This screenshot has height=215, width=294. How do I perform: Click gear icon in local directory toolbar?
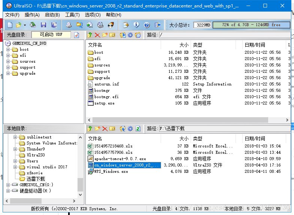pyautogui.click(x=130, y=129)
